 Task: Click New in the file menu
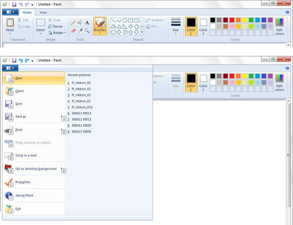(x=34, y=78)
